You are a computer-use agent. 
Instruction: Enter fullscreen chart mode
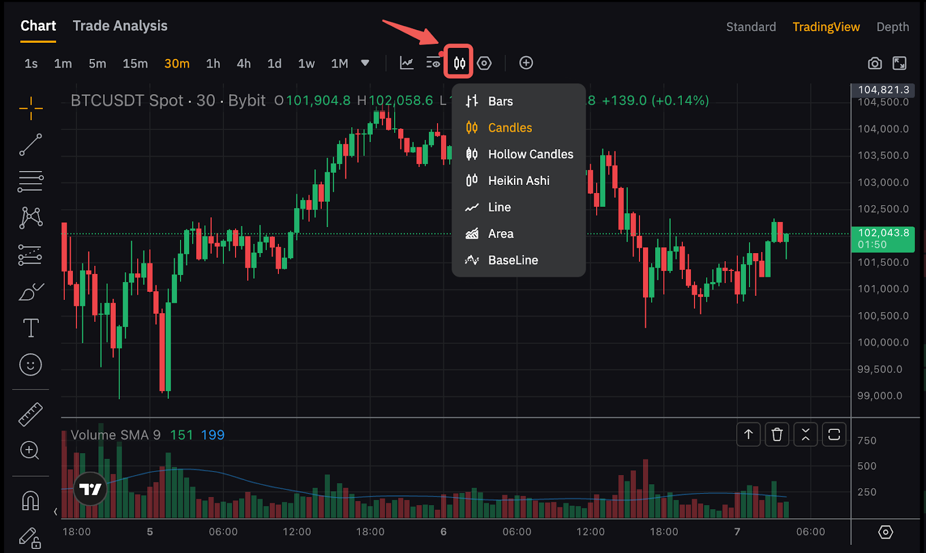tap(899, 64)
